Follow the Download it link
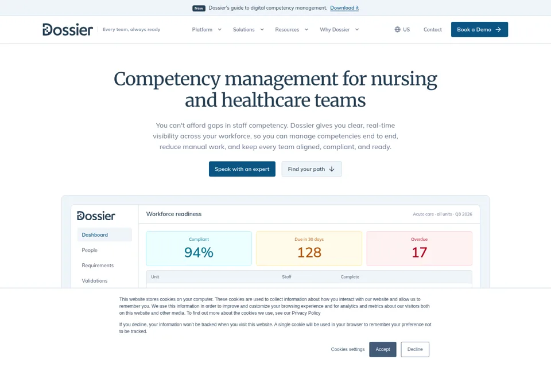 point(344,7)
